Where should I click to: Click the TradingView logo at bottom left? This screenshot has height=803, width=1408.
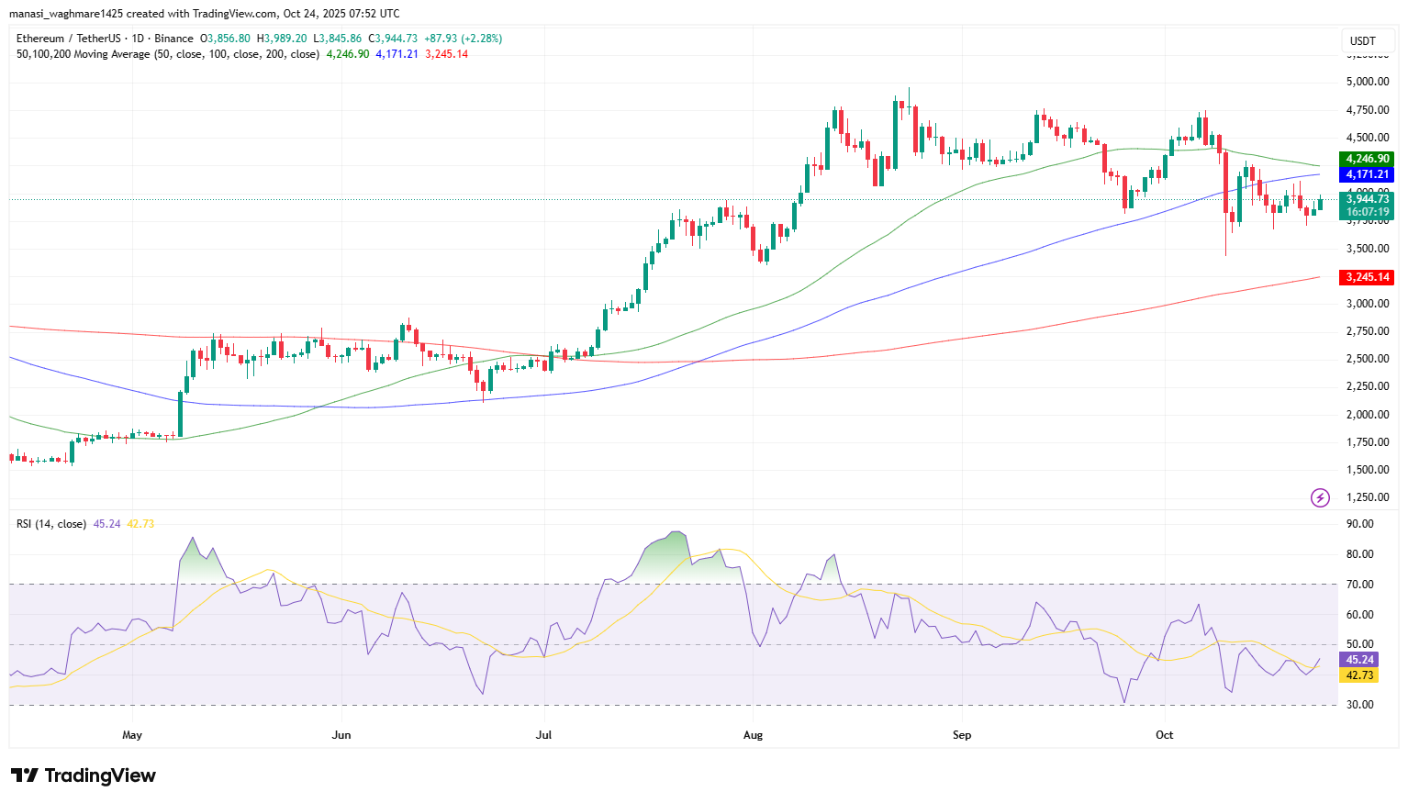click(x=84, y=775)
